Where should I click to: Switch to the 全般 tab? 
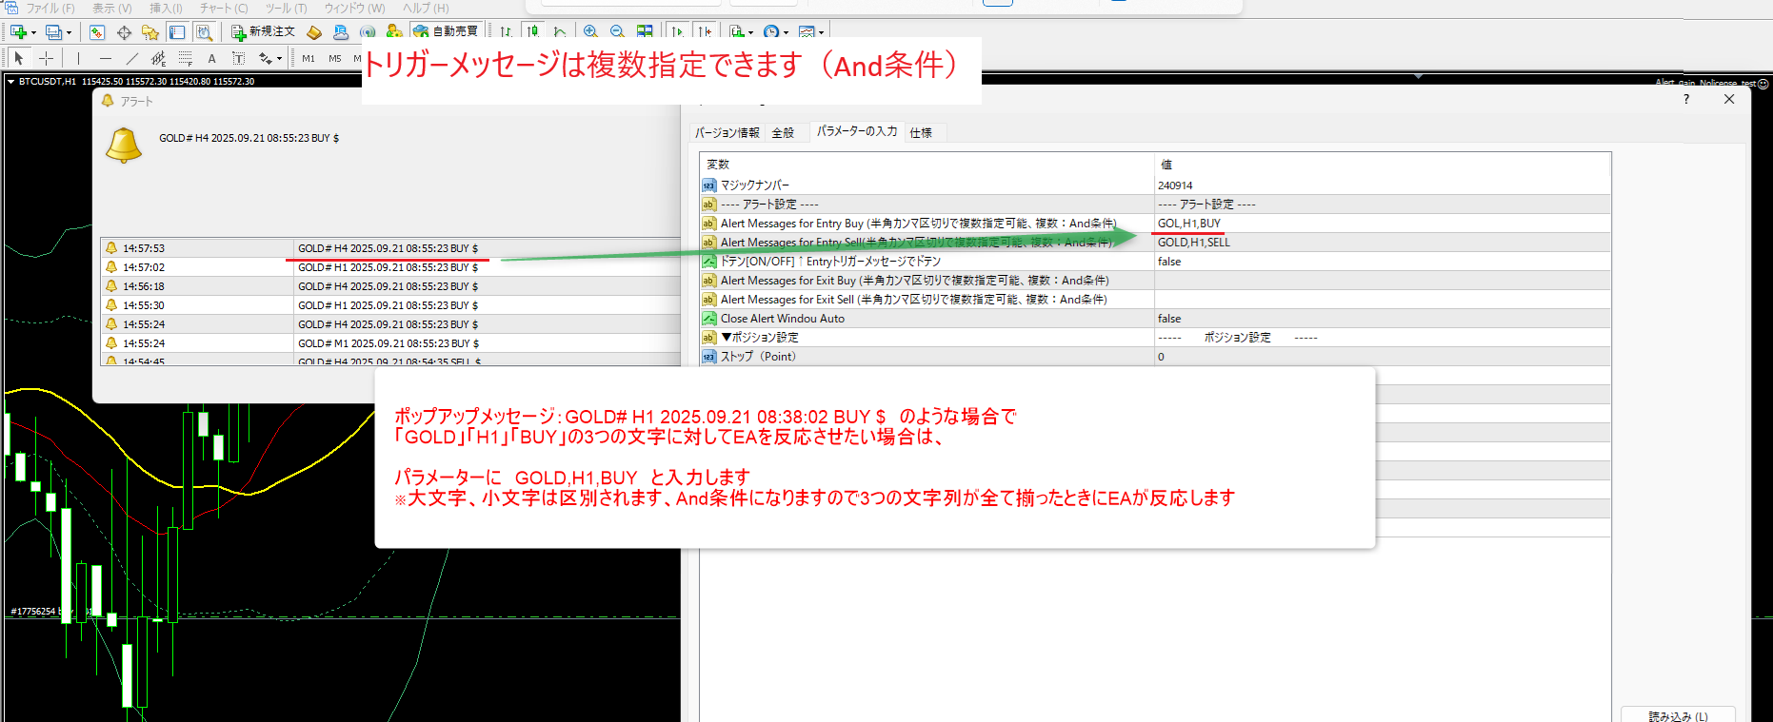coord(783,133)
